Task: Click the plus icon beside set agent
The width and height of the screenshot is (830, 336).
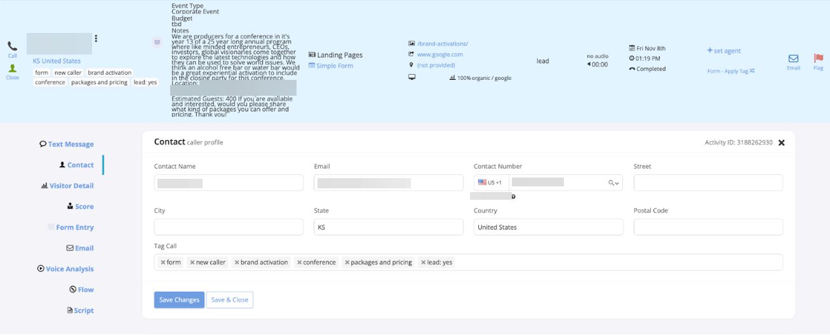Action: coord(710,51)
